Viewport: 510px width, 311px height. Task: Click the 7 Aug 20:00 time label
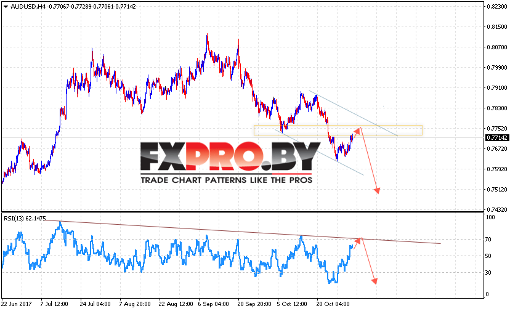pyautogui.click(x=135, y=304)
